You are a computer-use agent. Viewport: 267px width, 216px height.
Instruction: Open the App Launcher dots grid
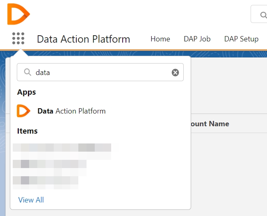coord(18,39)
